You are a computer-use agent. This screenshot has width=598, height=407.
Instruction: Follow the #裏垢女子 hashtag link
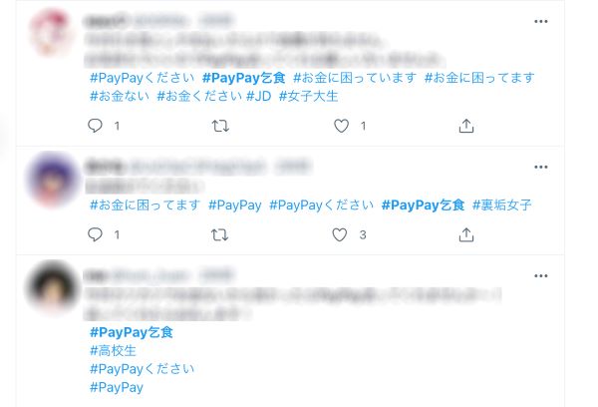(x=502, y=205)
